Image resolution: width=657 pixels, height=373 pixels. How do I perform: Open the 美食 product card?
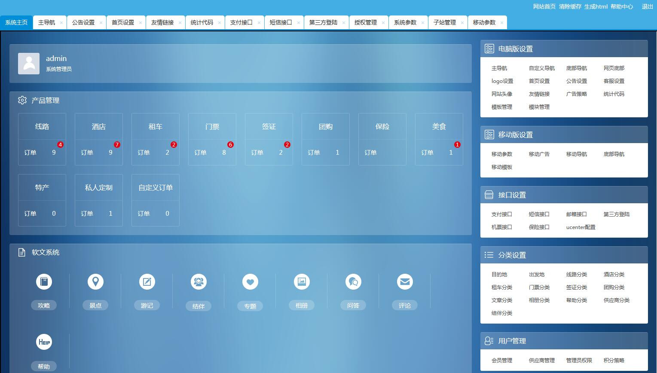pyautogui.click(x=439, y=139)
